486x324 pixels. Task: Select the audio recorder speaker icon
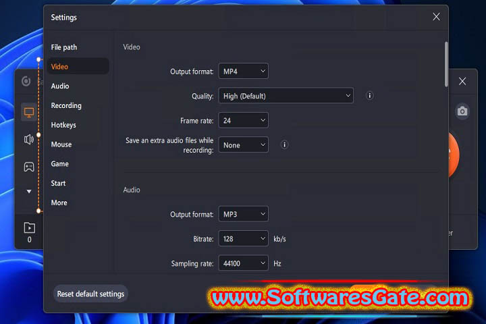[29, 140]
